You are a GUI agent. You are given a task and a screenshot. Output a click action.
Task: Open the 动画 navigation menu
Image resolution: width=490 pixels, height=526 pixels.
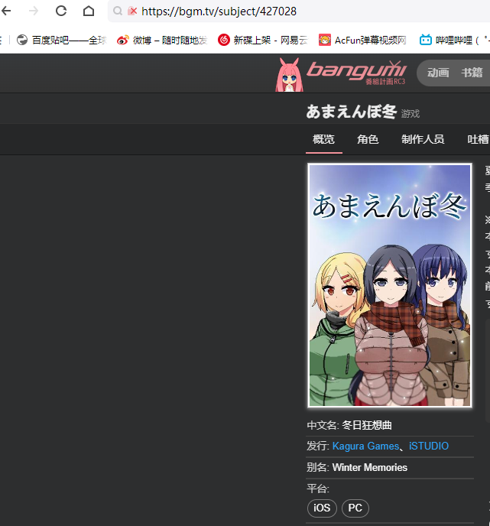pyautogui.click(x=438, y=73)
